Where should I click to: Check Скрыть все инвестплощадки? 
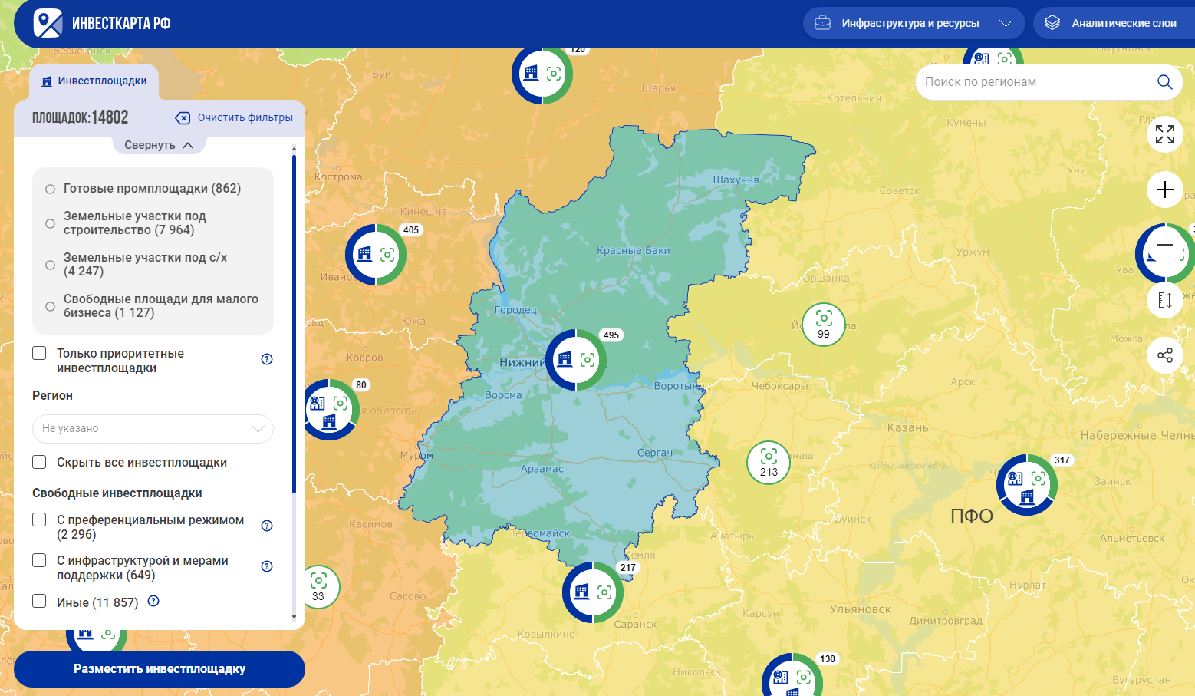click(40, 462)
